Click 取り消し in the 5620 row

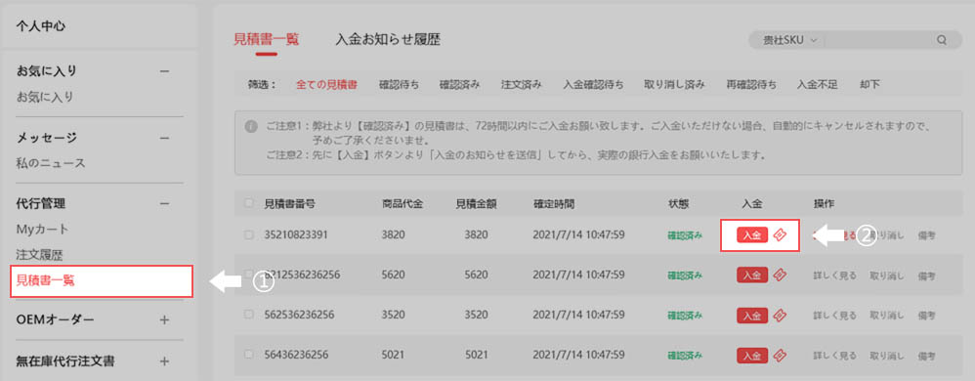tap(887, 275)
